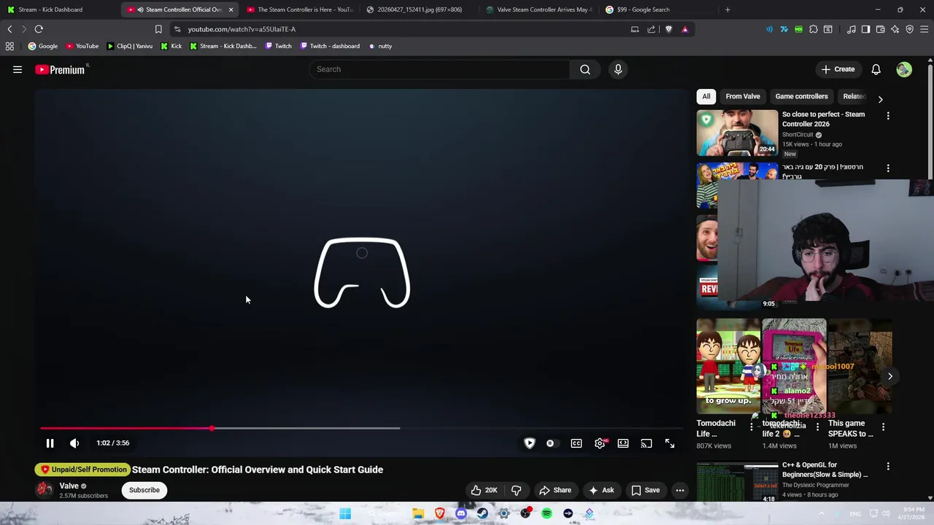Open the player settings gear
The height and width of the screenshot is (525, 934).
click(600, 443)
